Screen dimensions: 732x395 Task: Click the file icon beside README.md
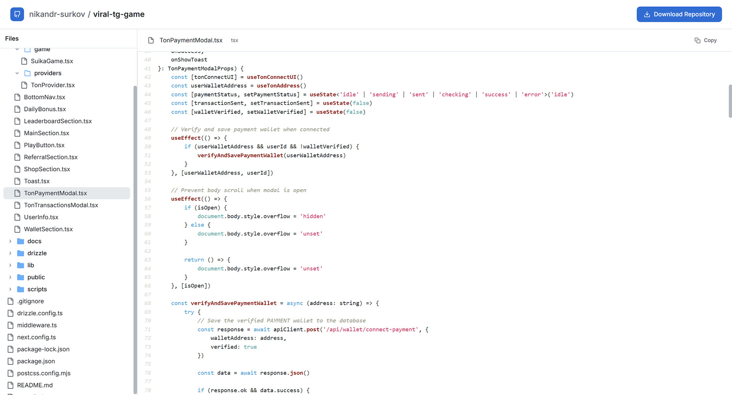(x=10, y=385)
